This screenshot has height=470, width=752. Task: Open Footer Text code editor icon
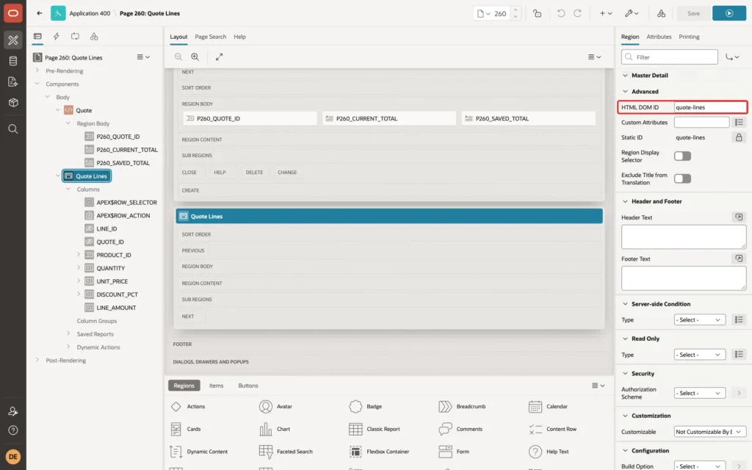[x=739, y=258]
